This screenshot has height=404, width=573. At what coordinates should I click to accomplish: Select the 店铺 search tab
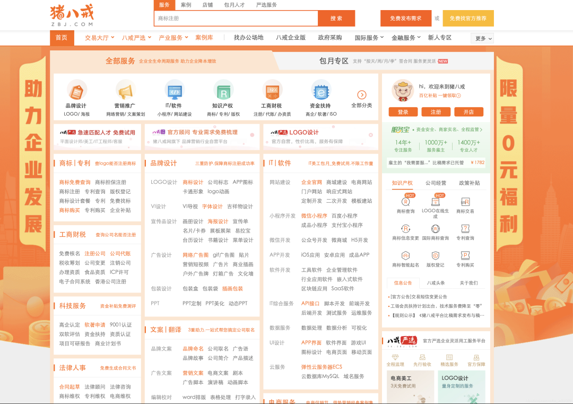pyautogui.click(x=207, y=5)
